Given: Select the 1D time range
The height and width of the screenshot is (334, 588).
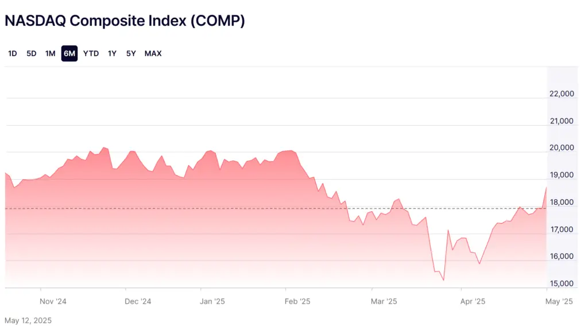Looking at the screenshot, I should point(13,53).
